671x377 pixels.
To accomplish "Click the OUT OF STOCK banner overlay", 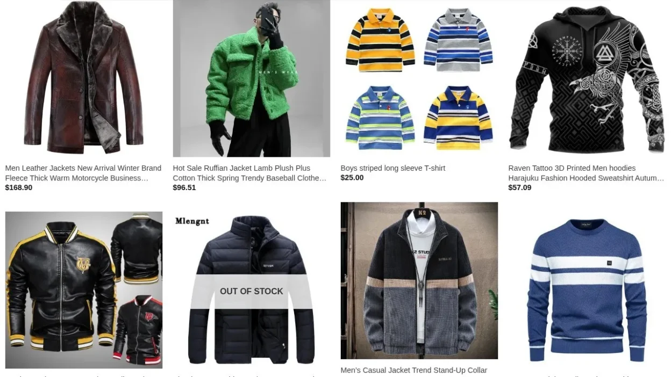I will [252, 292].
